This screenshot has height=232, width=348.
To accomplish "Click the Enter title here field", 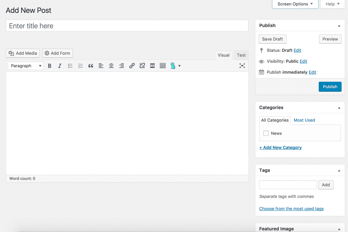I will point(127,26).
